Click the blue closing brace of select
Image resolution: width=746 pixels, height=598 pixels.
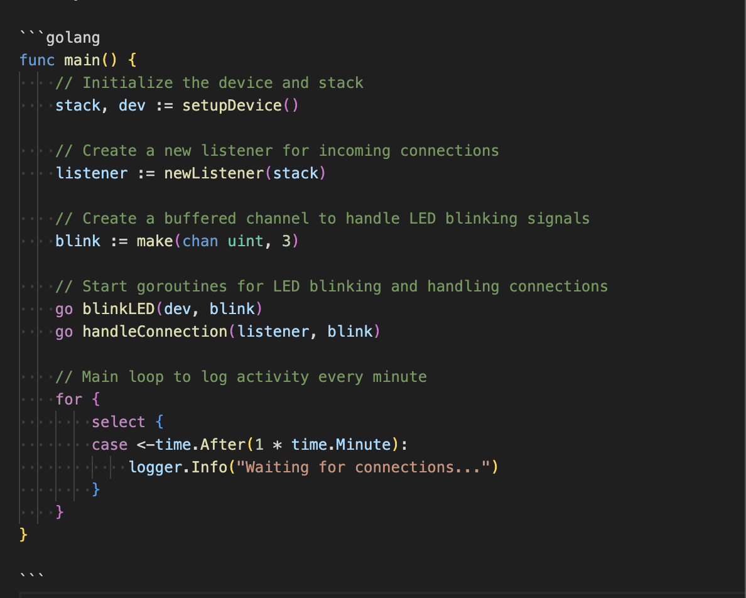(x=95, y=489)
